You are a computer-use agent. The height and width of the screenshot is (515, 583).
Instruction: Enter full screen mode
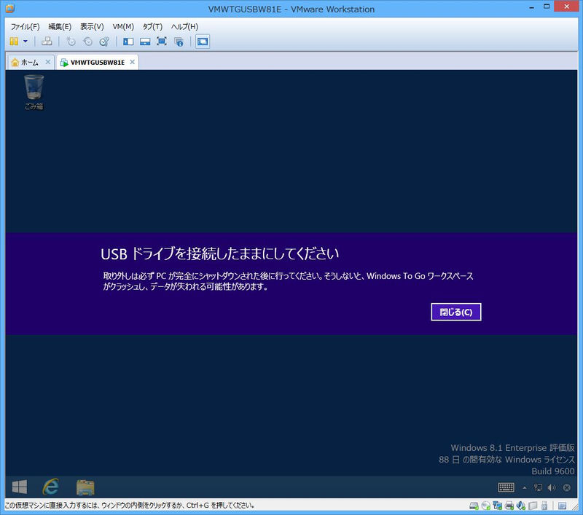(x=162, y=42)
